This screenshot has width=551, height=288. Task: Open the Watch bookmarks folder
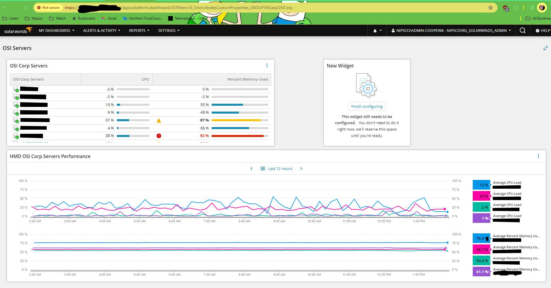[x=58, y=18]
